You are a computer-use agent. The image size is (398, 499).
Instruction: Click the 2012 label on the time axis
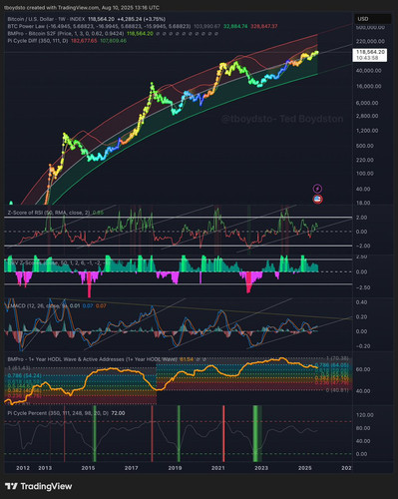(23, 468)
